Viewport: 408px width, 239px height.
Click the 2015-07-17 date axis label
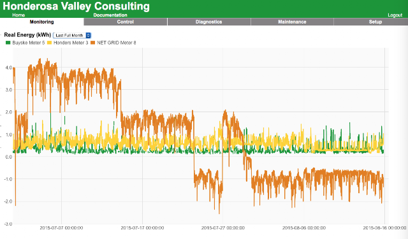(142, 228)
